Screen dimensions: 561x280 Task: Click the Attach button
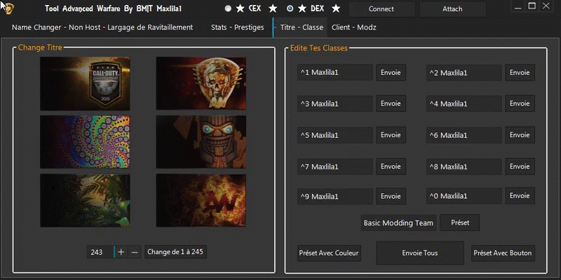coord(452,9)
